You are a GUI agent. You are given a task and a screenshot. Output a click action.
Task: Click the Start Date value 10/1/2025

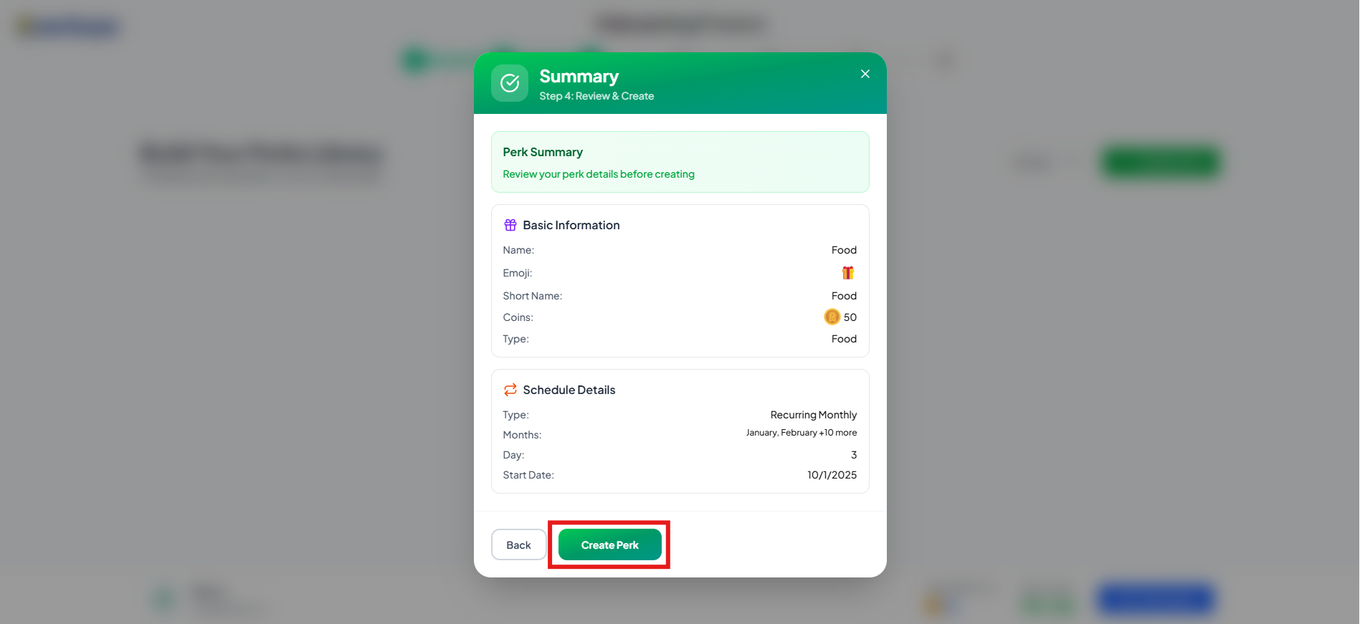coord(832,475)
